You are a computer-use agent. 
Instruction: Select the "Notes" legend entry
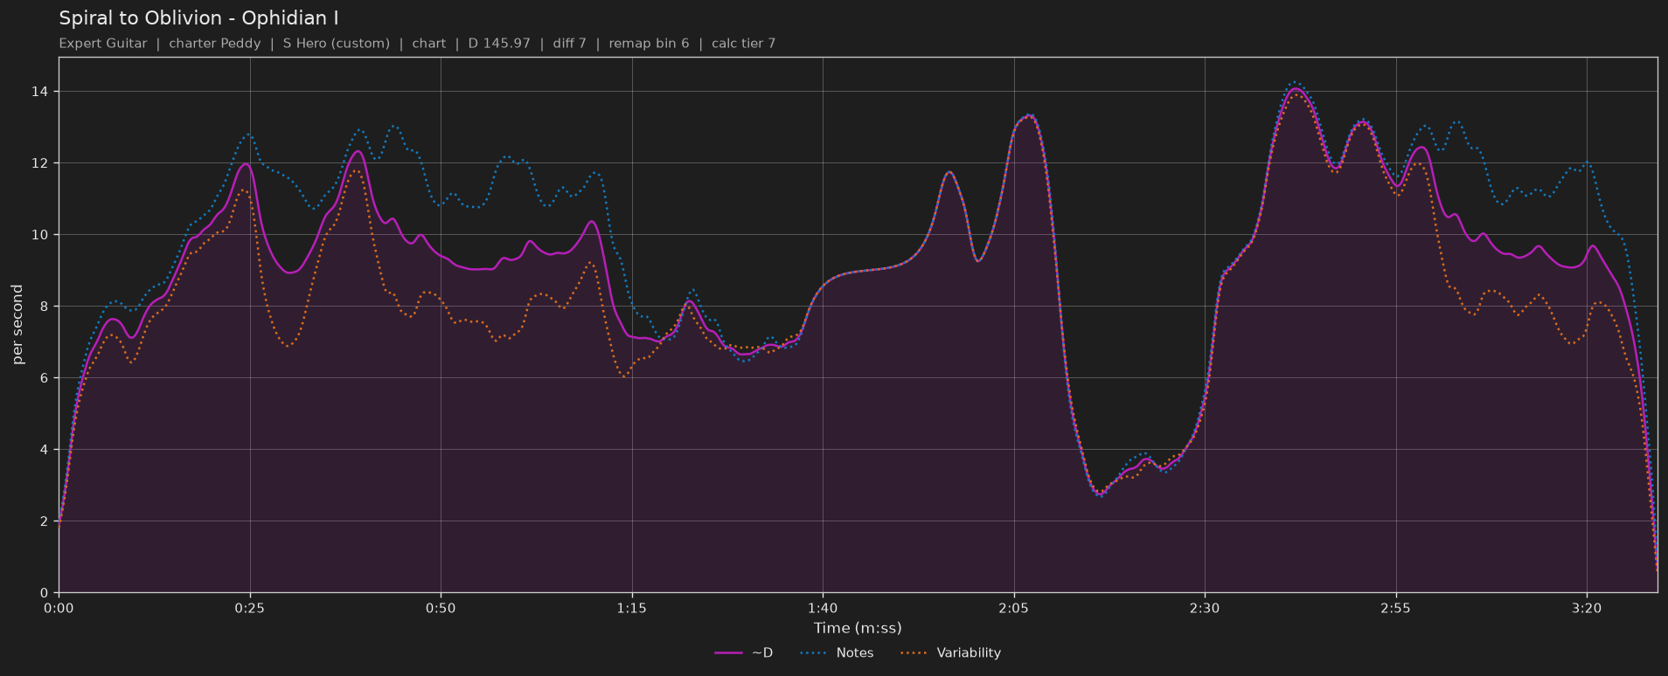click(x=837, y=653)
